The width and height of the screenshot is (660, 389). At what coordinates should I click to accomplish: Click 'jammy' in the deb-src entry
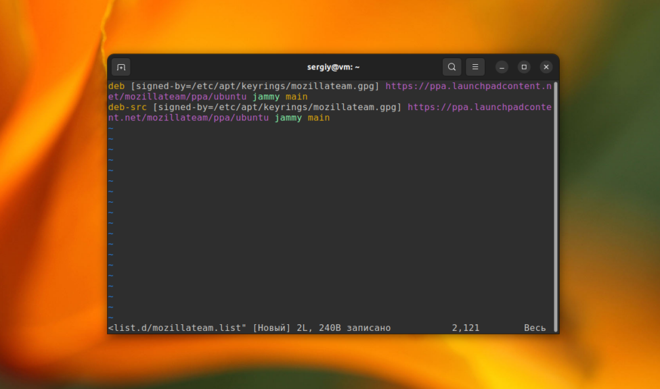click(x=288, y=118)
